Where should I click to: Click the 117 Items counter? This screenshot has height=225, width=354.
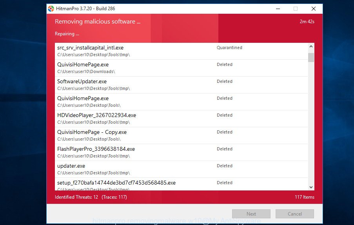click(304, 197)
